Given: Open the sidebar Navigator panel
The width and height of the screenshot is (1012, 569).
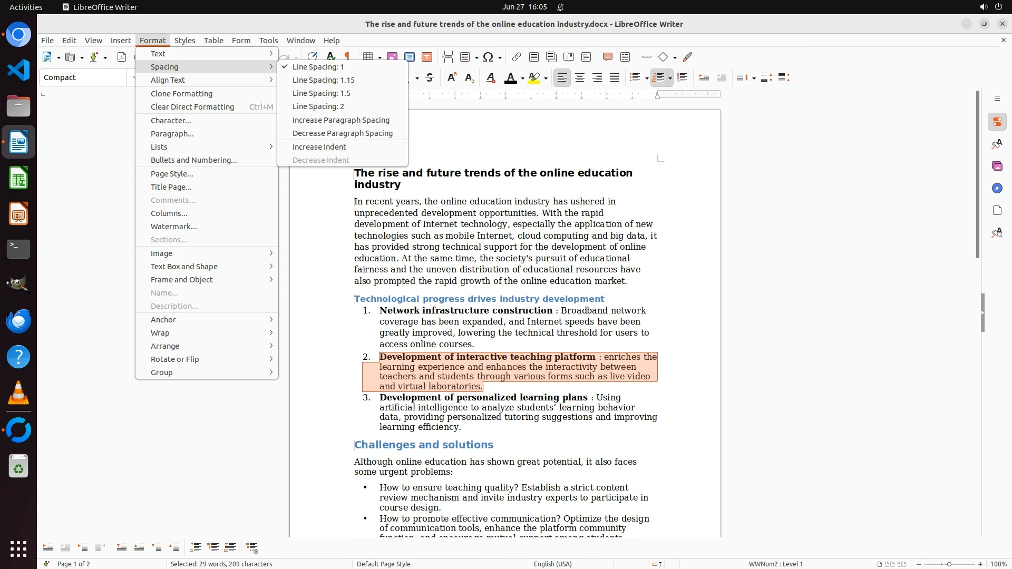Looking at the screenshot, I should pyautogui.click(x=997, y=189).
